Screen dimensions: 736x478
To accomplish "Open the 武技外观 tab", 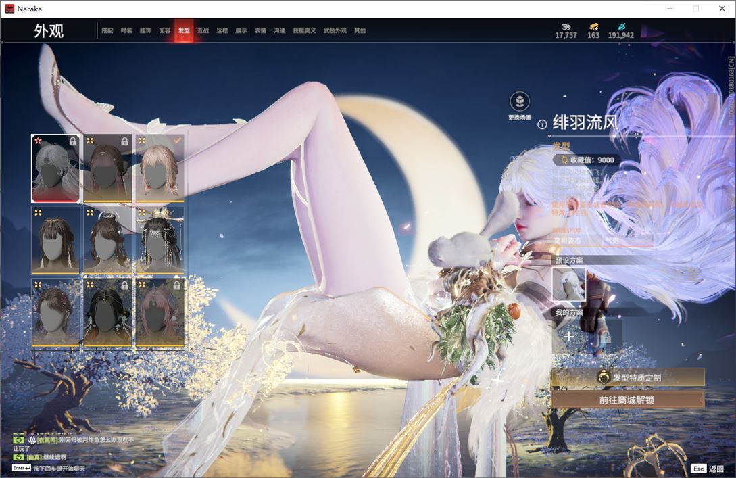I will coord(335,30).
